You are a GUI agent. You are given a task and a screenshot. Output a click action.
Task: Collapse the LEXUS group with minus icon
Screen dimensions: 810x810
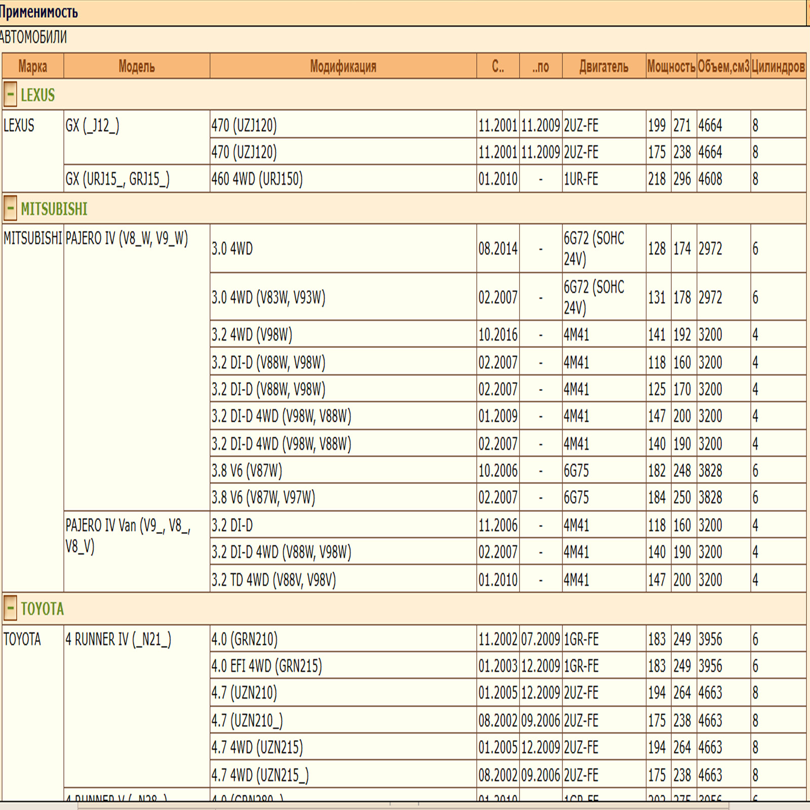10,95
